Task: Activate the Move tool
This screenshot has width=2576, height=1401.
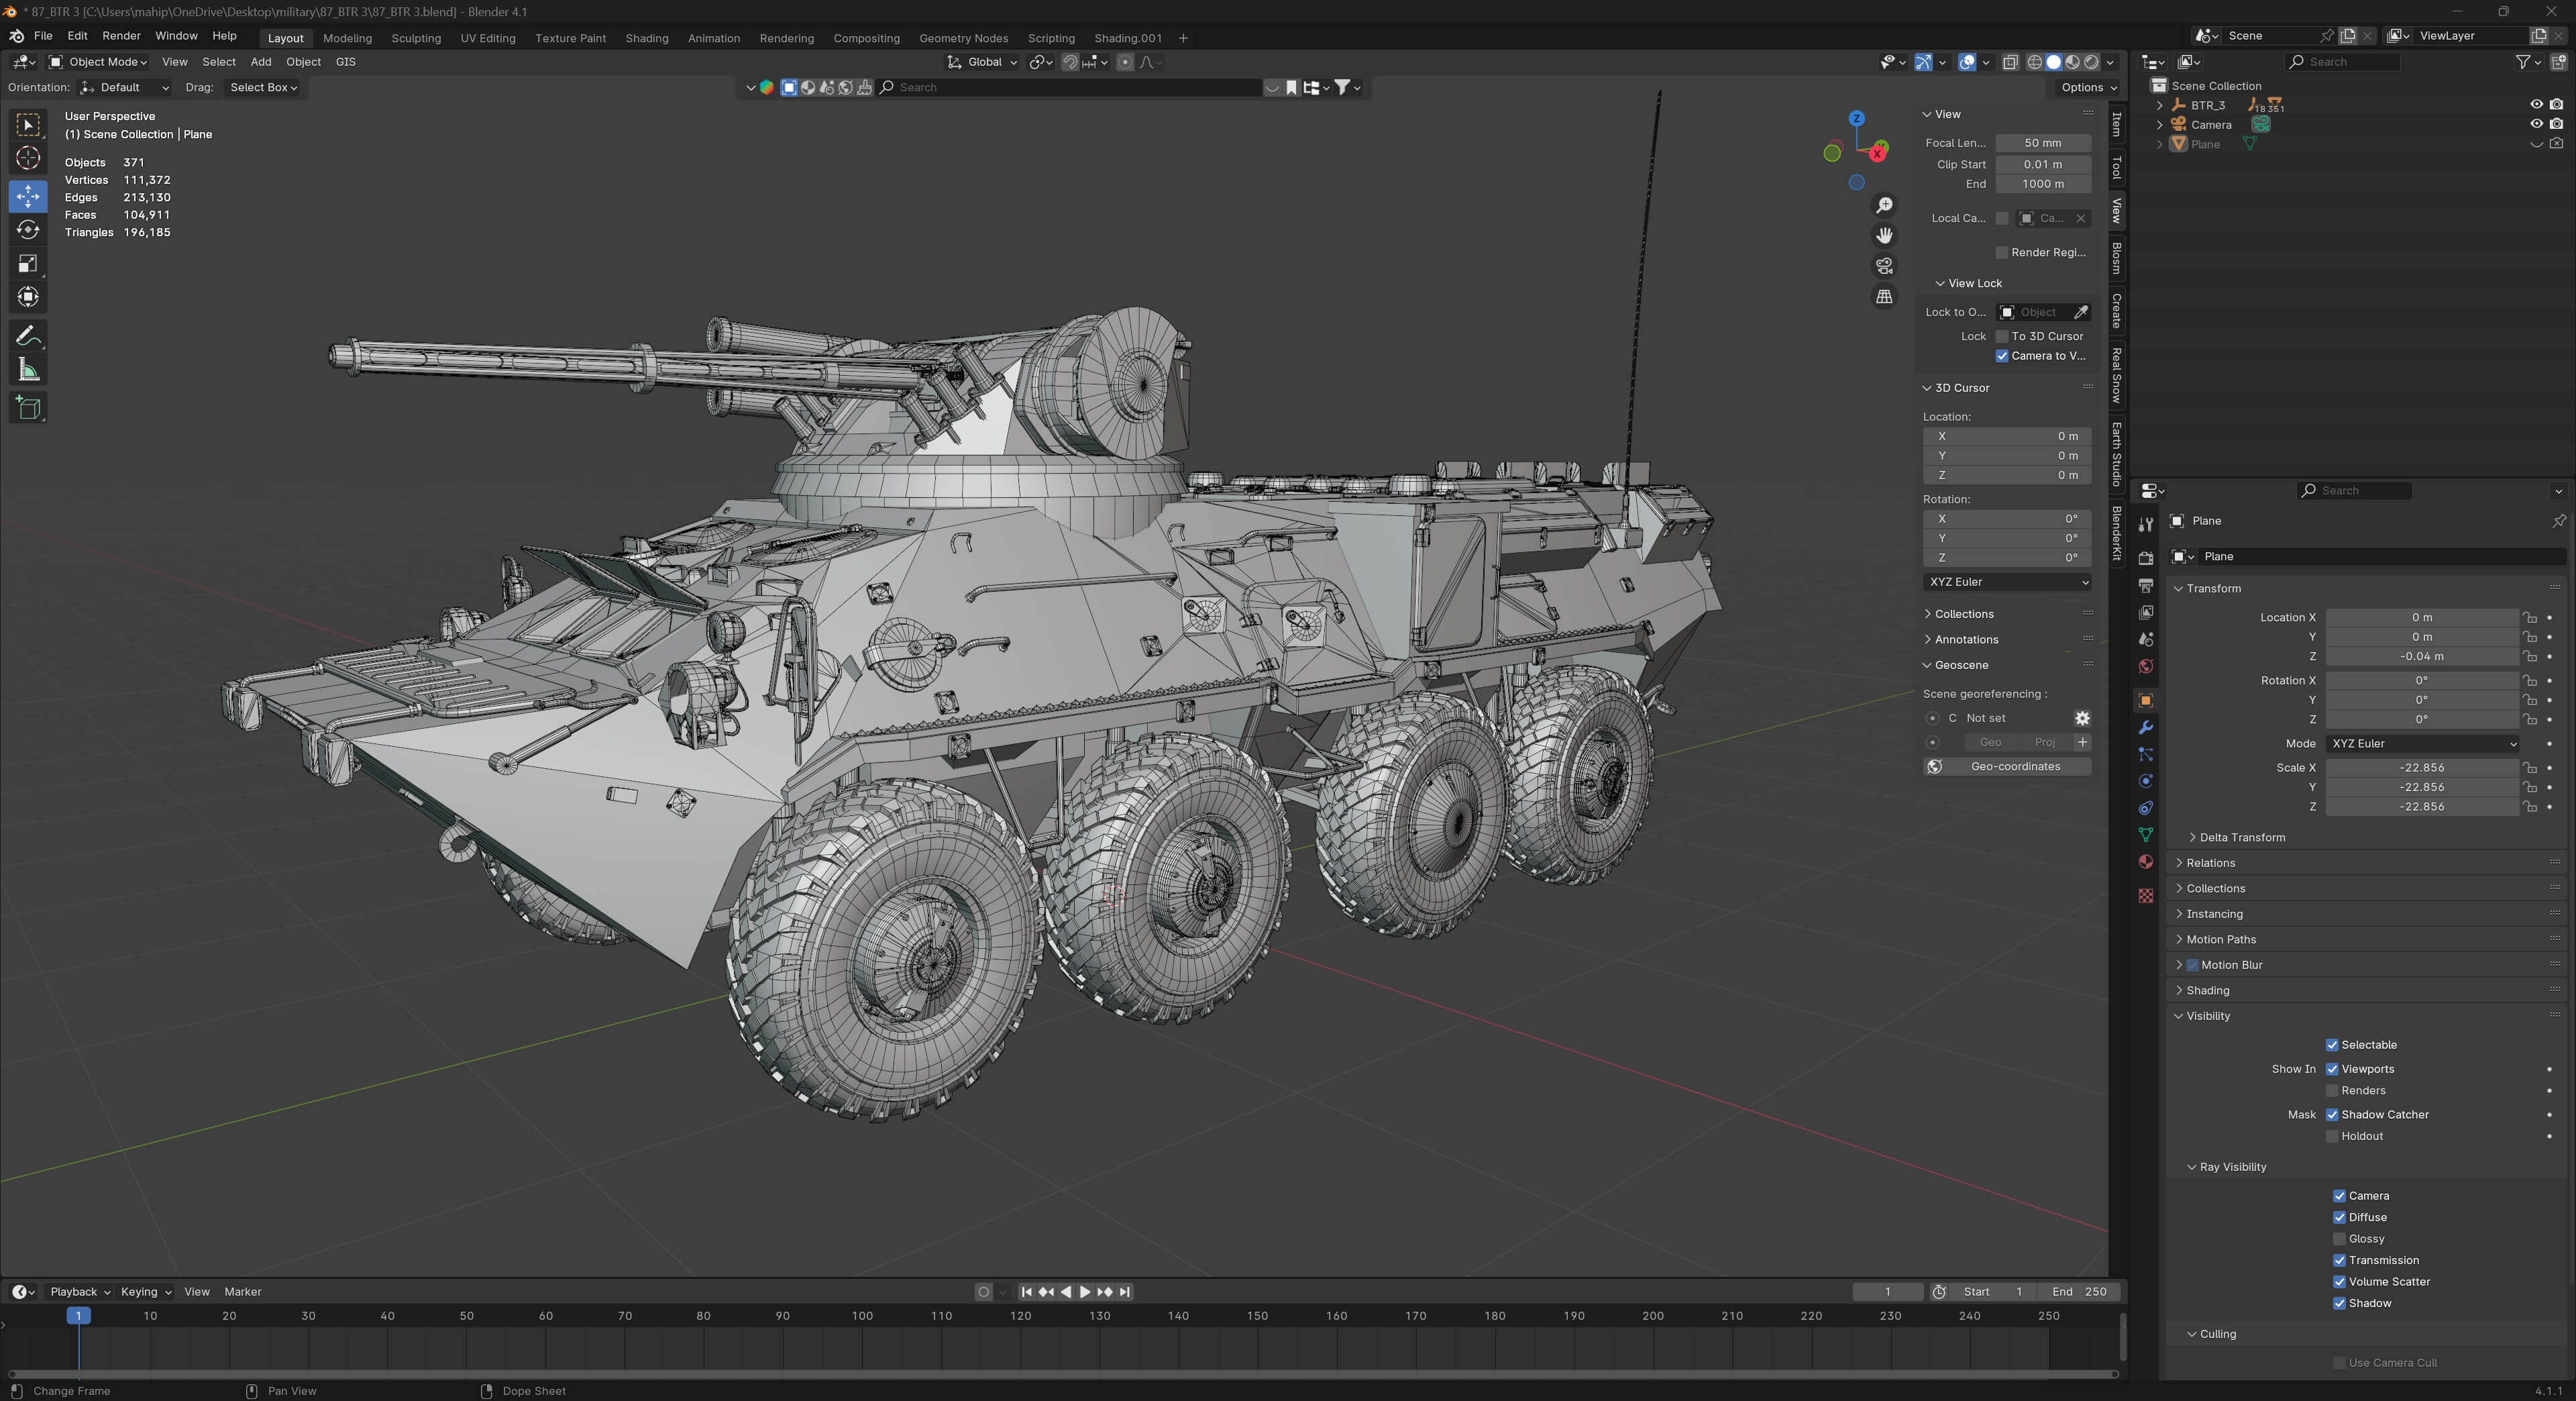Action: [x=28, y=196]
